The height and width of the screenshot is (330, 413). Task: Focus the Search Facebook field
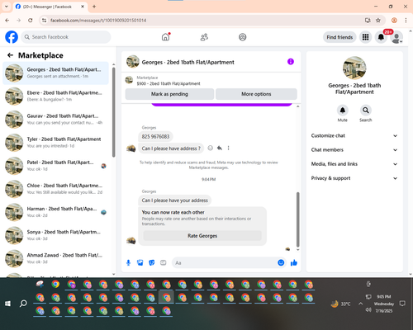point(66,37)
